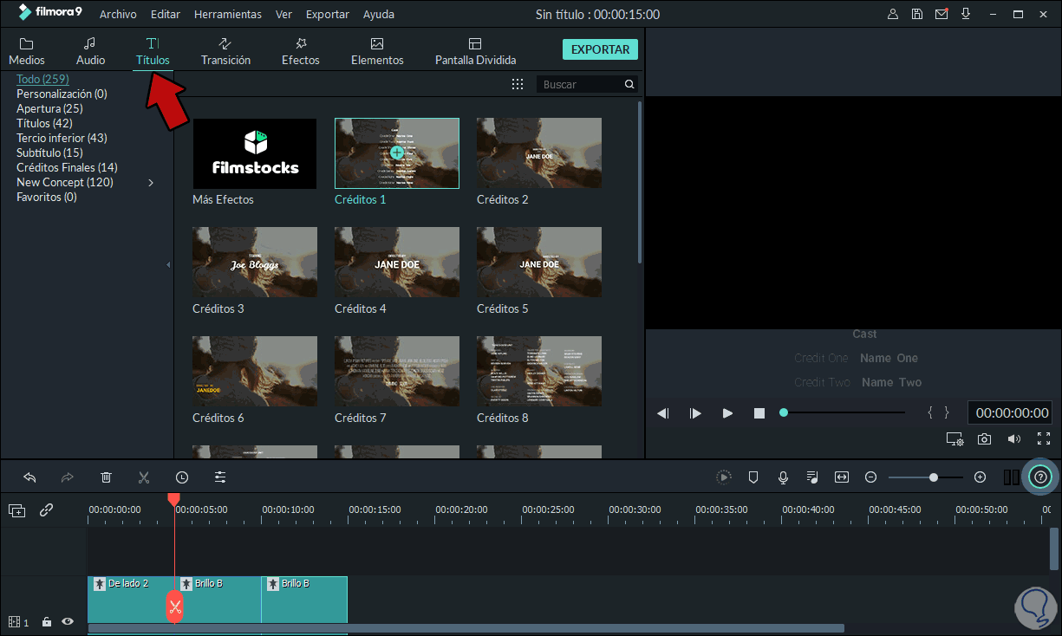Expand the New Concept category

point(150,183)
